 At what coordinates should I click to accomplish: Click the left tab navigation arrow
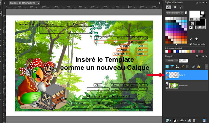pos(4,3)
